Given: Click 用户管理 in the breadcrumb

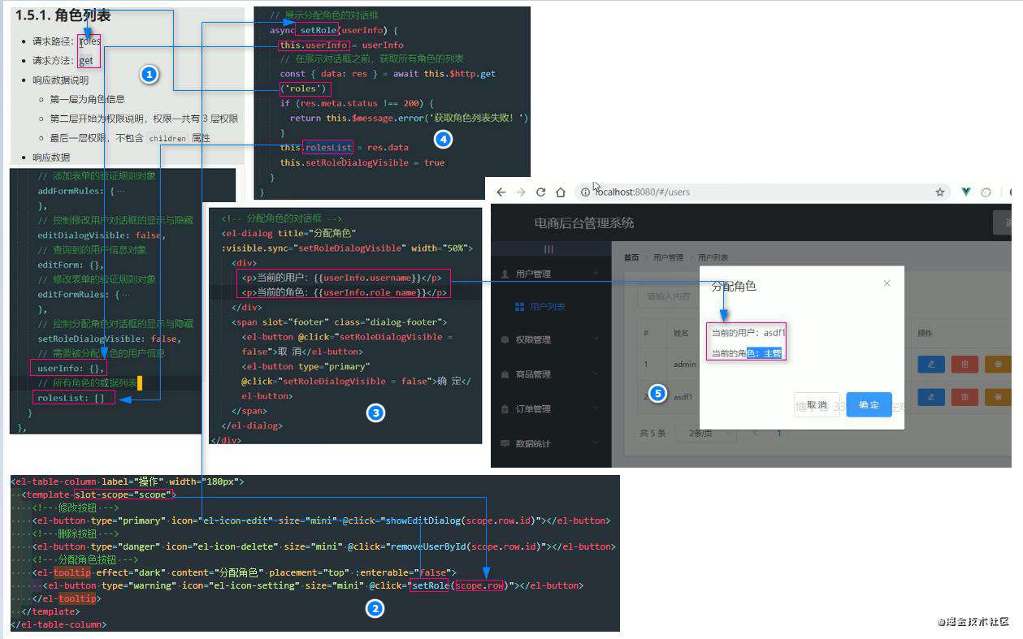Looking at the screenshot, I should tap(667, 257).
